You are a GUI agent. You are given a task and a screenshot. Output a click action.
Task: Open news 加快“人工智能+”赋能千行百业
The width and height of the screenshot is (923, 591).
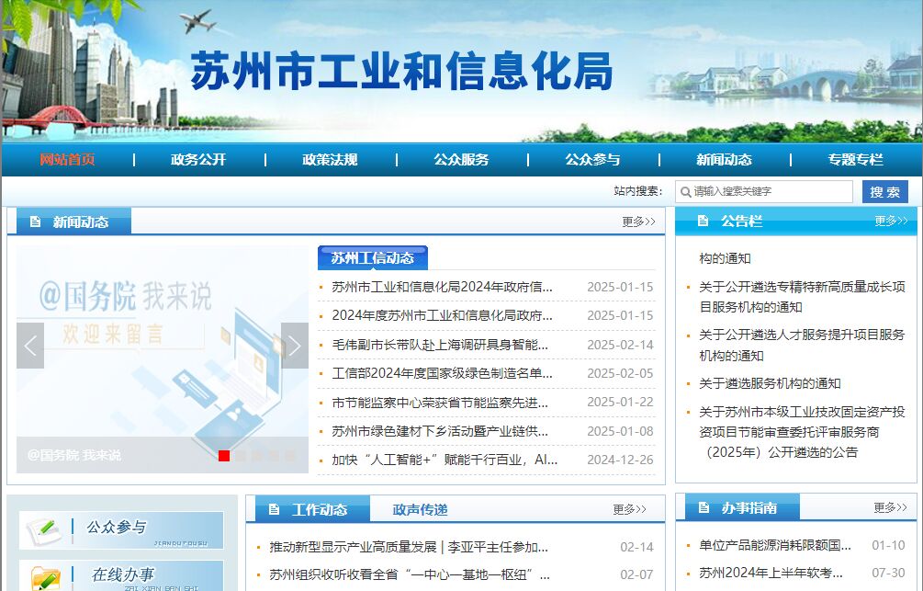(445, 460)
